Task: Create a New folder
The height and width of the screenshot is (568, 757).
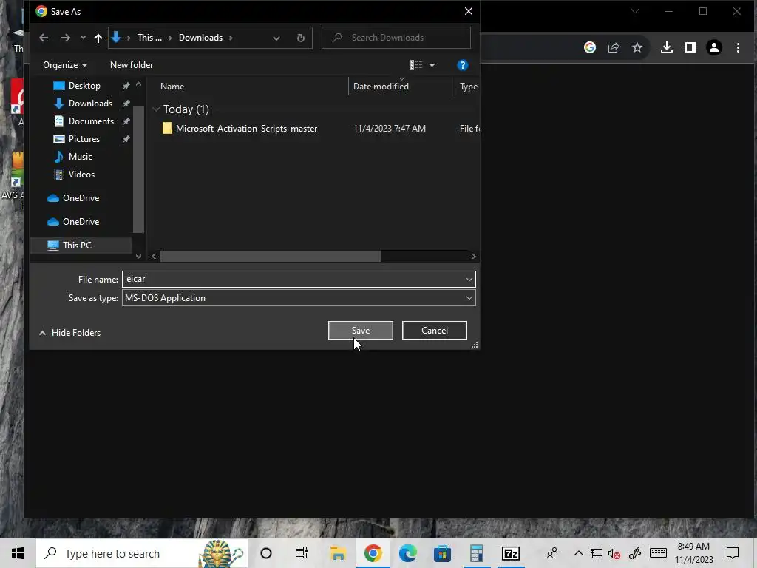Action: click(132, 65)
